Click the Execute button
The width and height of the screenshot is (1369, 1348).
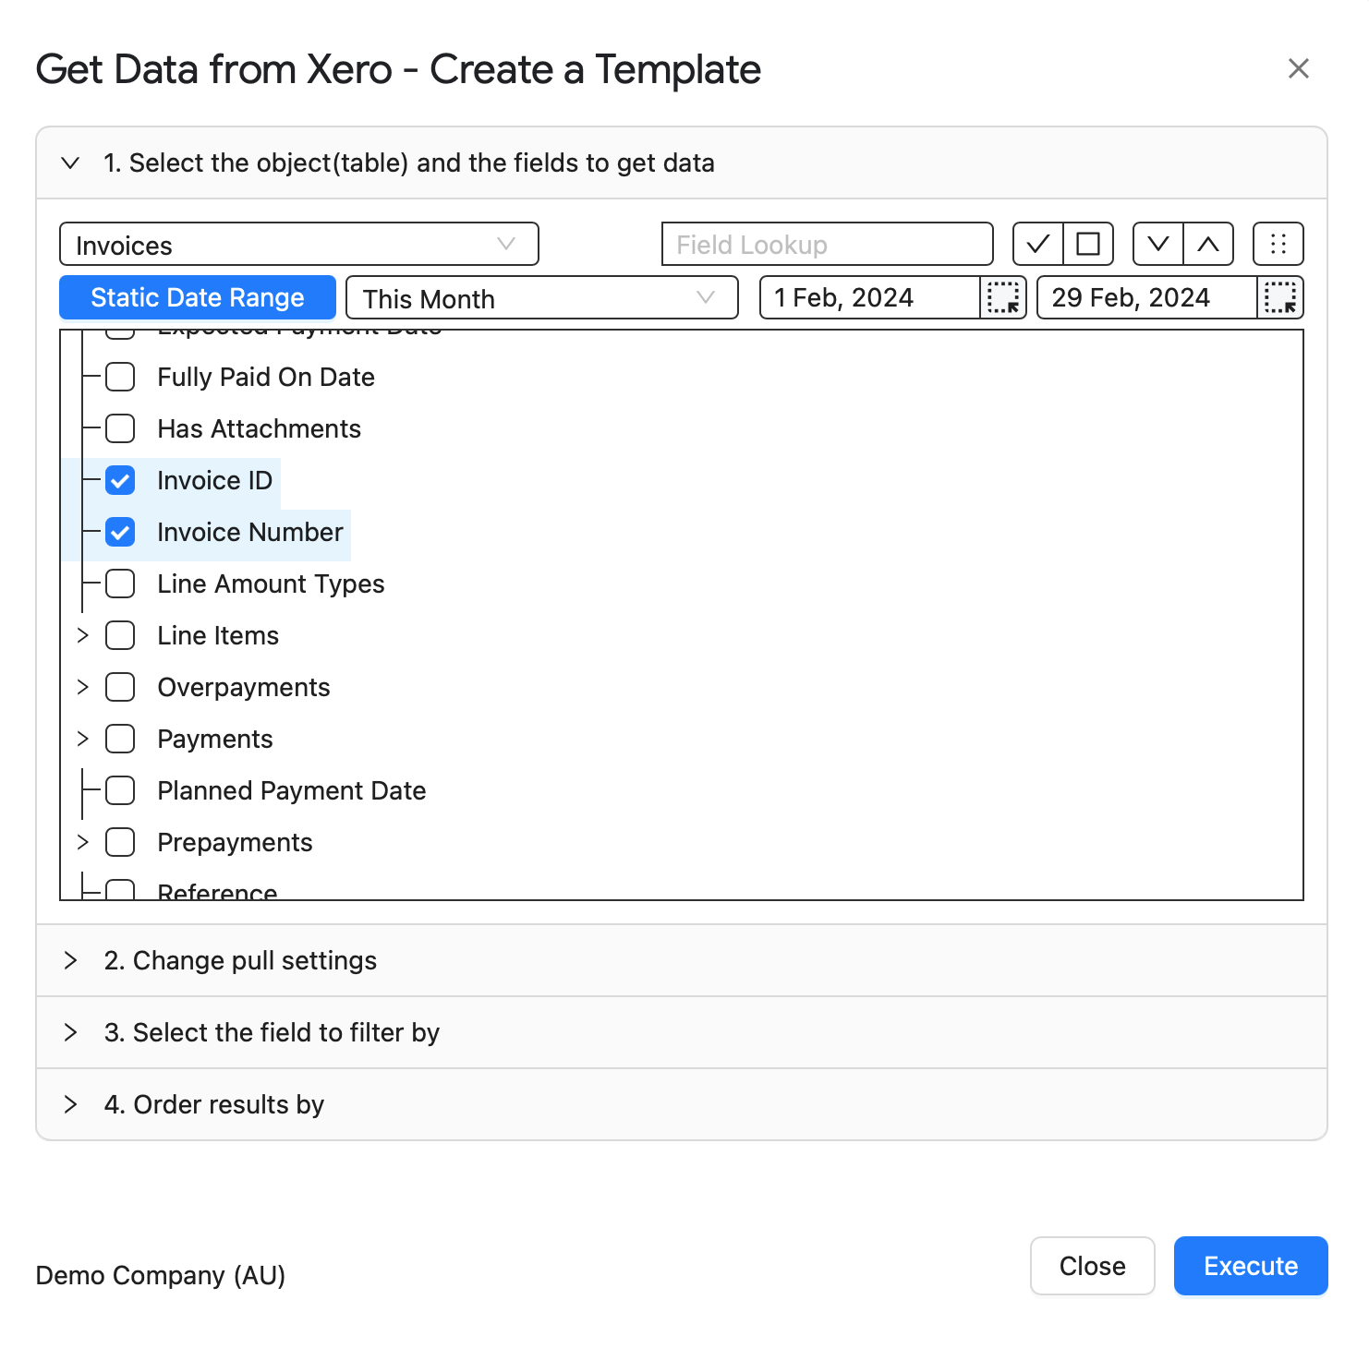tap(1251, 1266)
